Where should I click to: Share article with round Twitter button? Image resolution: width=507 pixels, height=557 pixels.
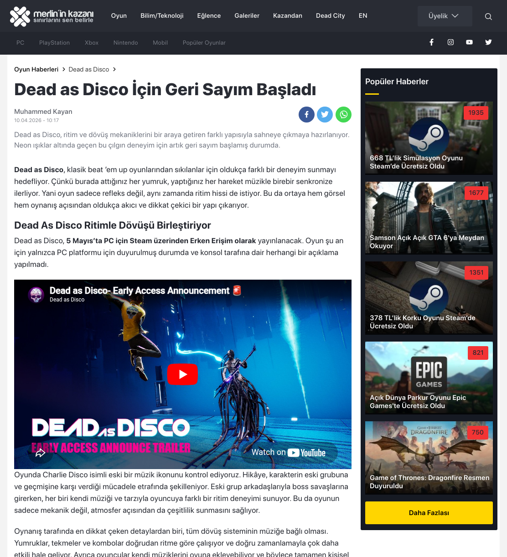point(325,114)
